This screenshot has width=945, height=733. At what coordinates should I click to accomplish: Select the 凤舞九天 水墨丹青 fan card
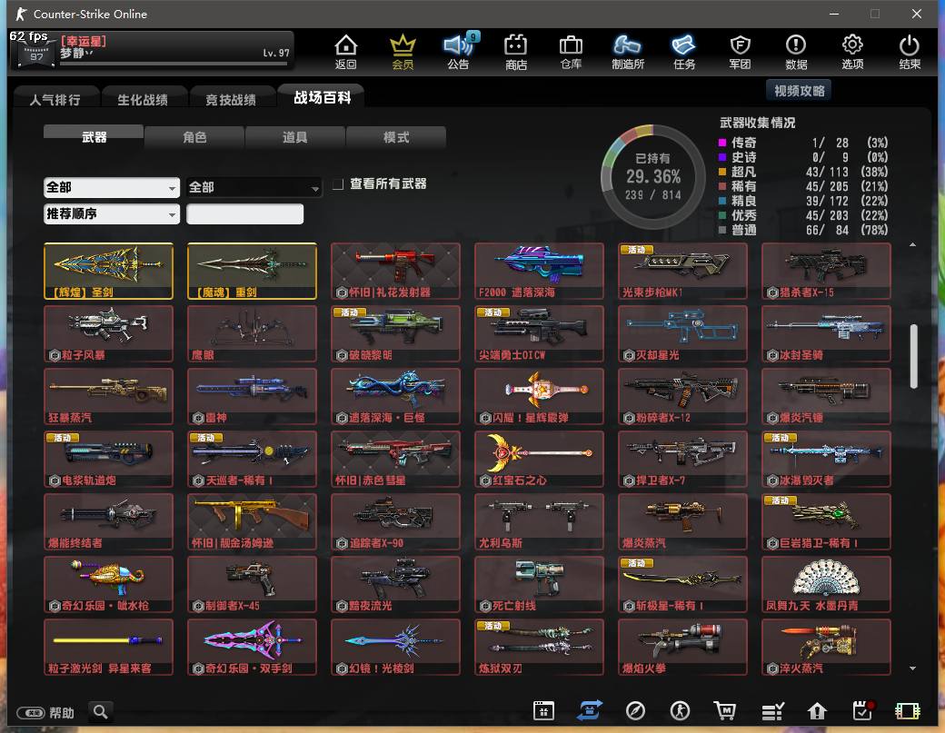coord(826,584)
